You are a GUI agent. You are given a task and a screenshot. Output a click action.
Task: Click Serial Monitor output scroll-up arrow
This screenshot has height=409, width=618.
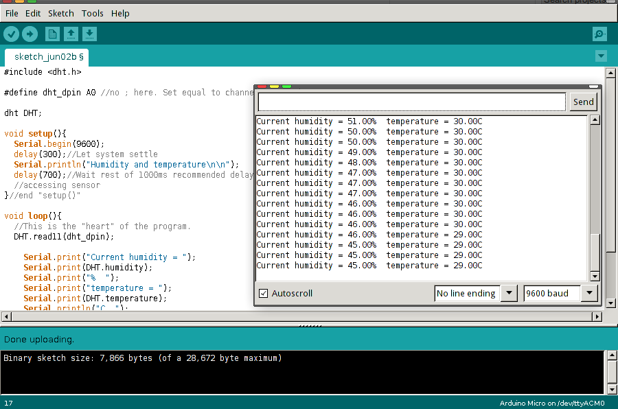[x=595, y=120]
